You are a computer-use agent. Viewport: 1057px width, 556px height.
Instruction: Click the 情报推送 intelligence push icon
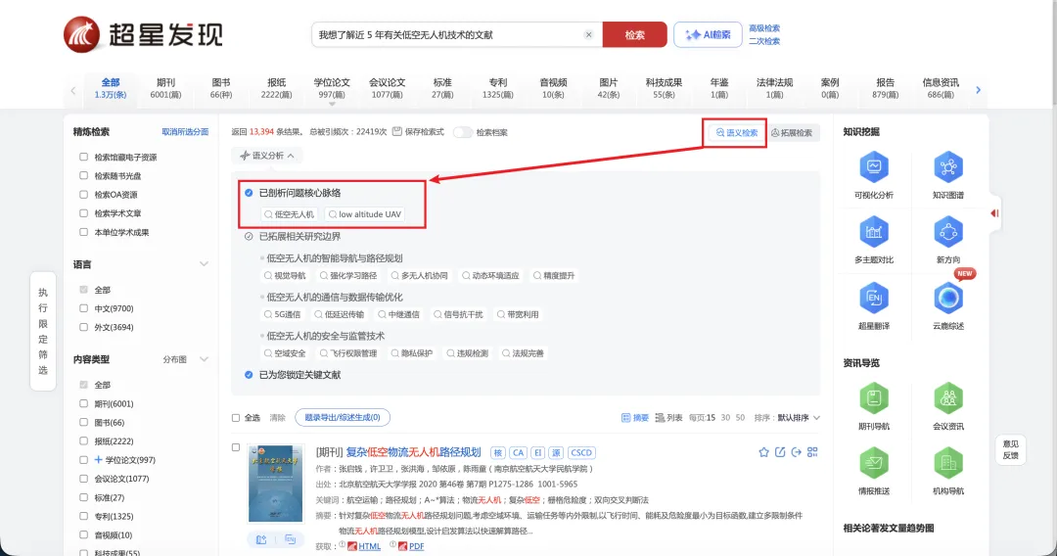tap(873, 463)
